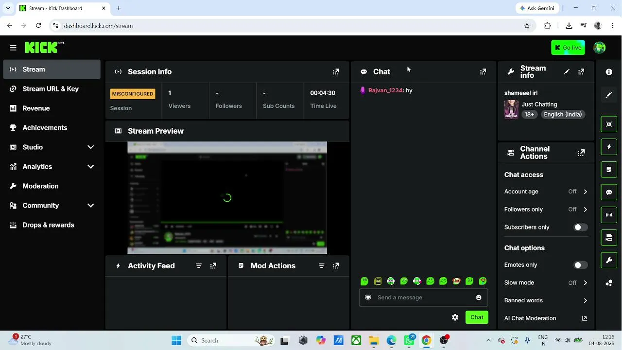
Task: Insert the heart-eyes emote
Action: (483, 281)
